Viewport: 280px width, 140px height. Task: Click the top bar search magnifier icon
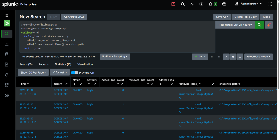pyautogui.click(x=183, y=4)
